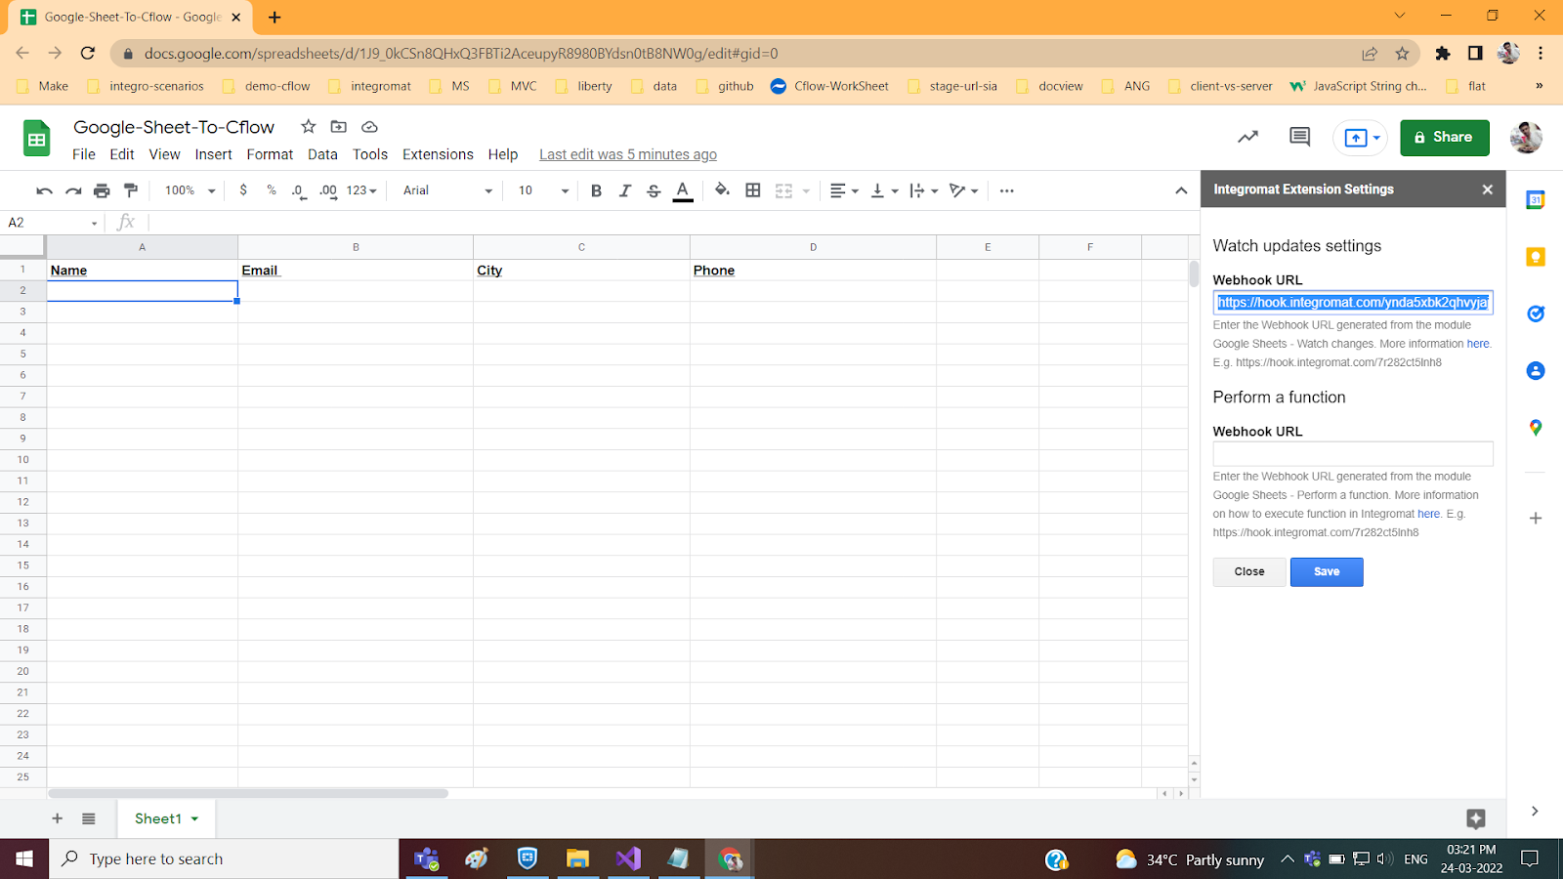Open the Sheet1 tab options arrow
1563x879 pixels.
194,818
